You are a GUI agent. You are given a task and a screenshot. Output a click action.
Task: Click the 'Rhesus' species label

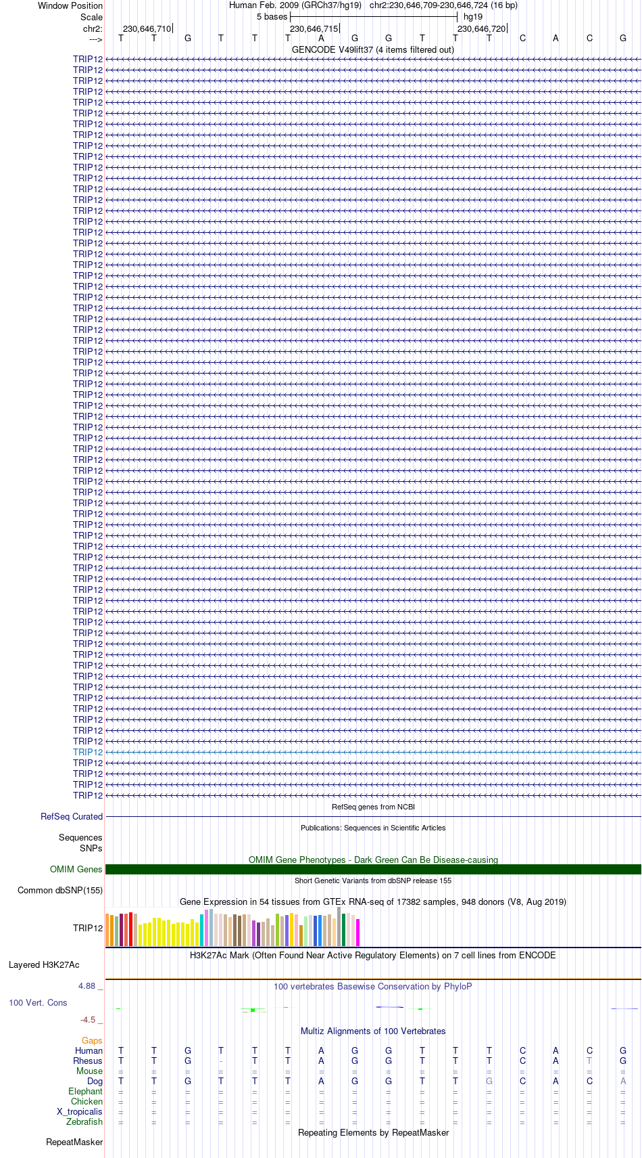point(88,1061)
